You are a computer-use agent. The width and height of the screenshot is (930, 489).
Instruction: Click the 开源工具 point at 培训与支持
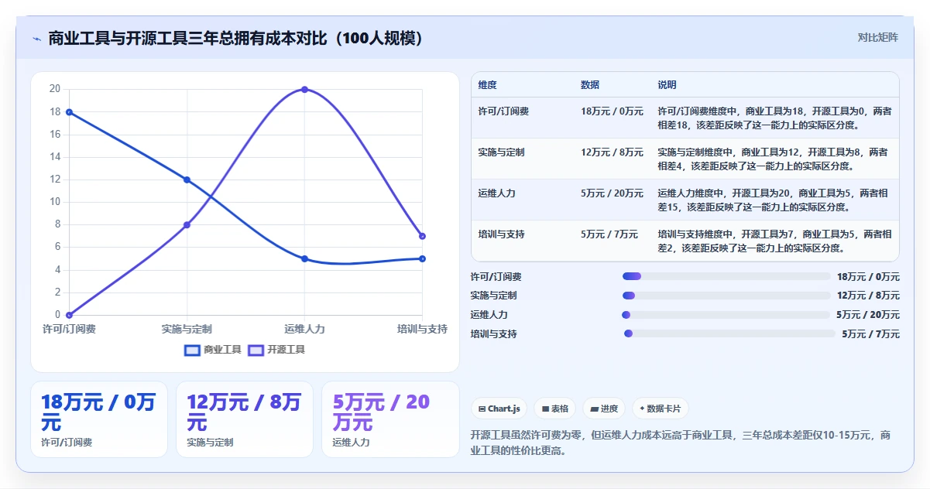coord(422,236)
